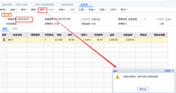Screen dimensions: 176x93
Task: Click the 变更 toolbar button
Action: coord(72,10)
